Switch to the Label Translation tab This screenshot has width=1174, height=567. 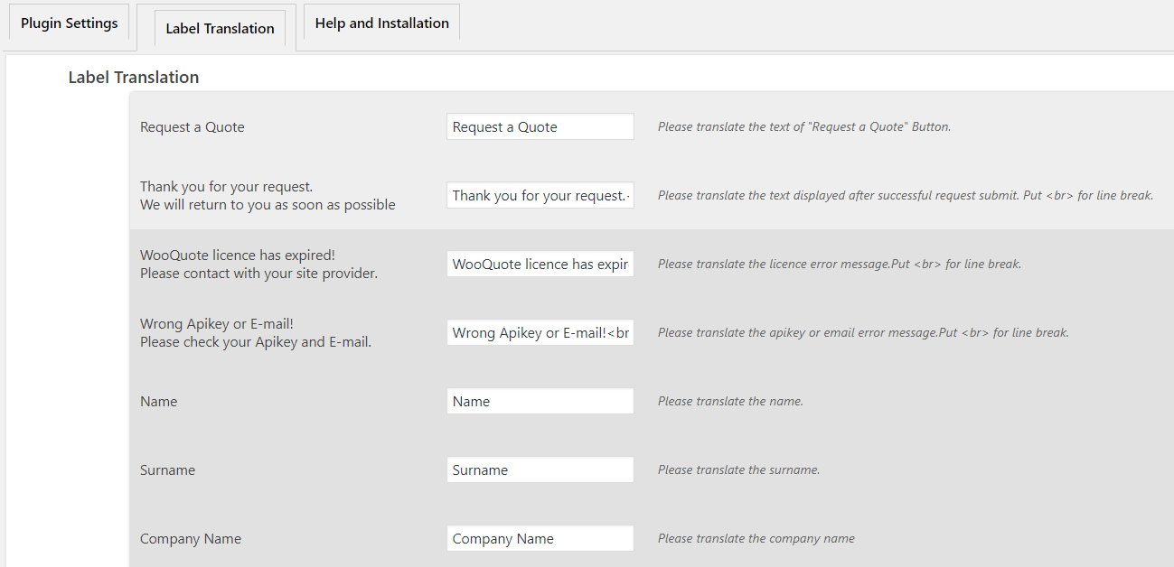click(220, 28)
